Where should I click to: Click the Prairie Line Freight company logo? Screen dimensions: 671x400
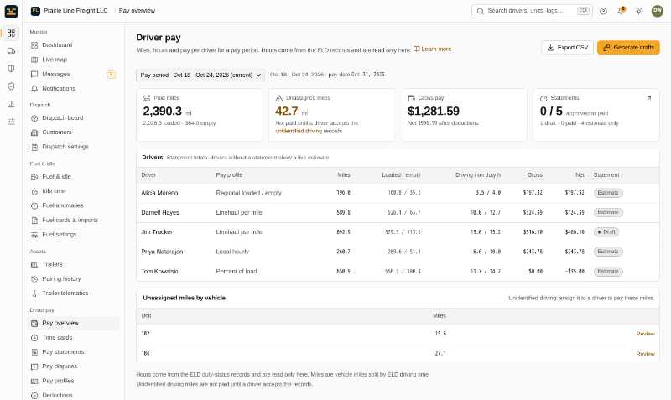pos(35,11)
